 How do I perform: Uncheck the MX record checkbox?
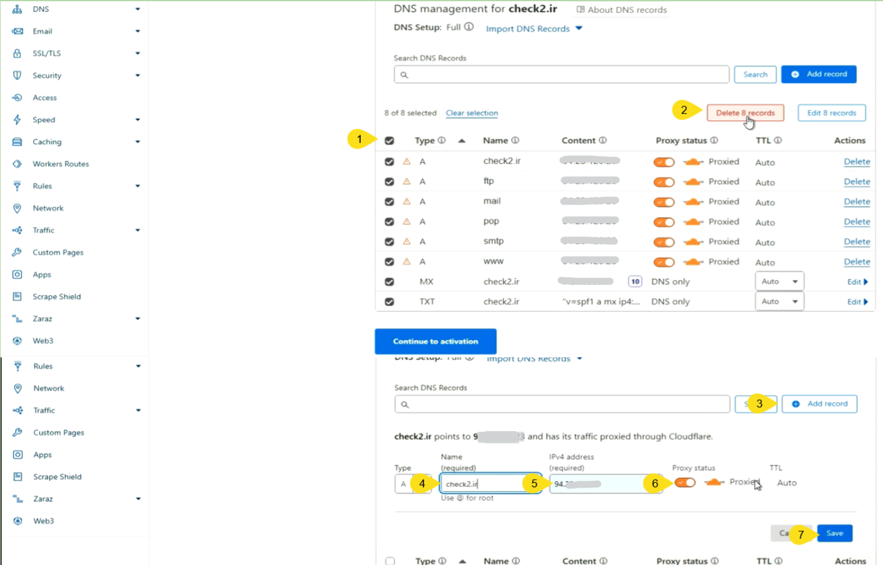390,282
